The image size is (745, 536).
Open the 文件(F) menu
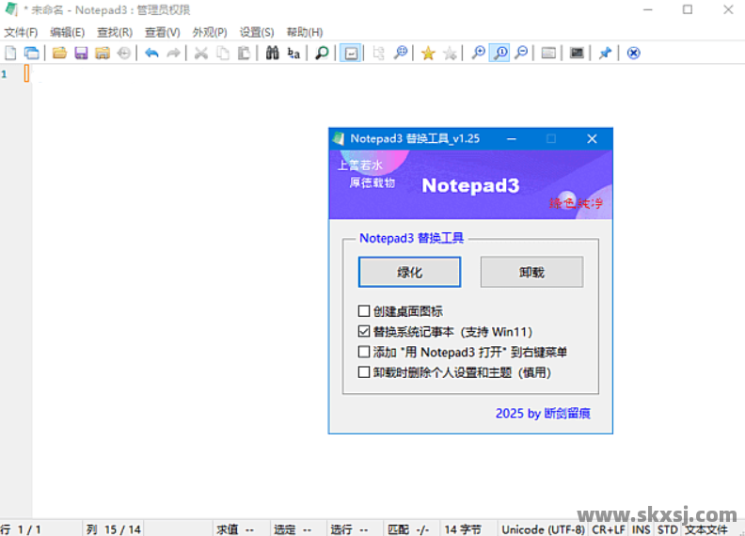coord(21,32)
